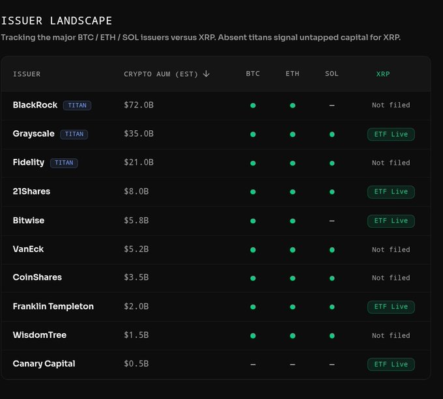Image resolution: width=443 pixels, height=399 pixels.
Task: Click the TITAN badge next to Fidelity
Action: pos(64,163)
